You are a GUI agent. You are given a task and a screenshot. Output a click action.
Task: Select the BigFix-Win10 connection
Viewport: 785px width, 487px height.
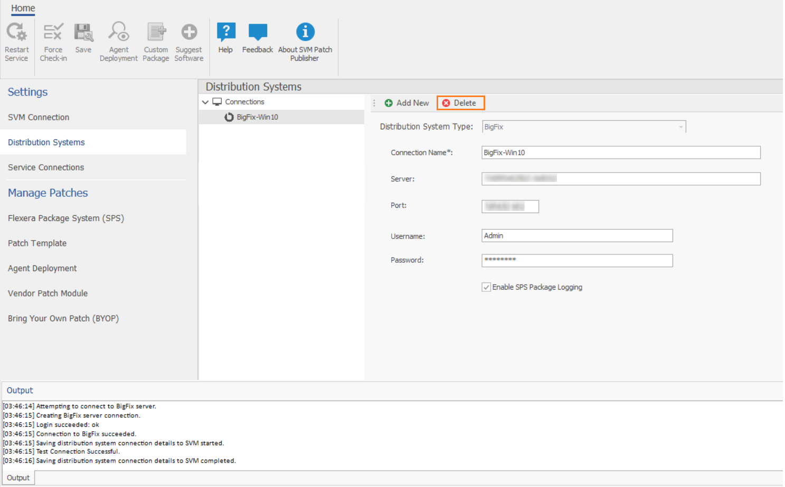coord(257,117)
